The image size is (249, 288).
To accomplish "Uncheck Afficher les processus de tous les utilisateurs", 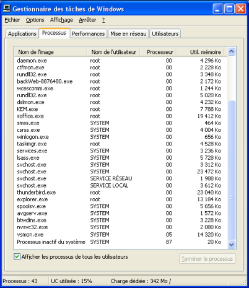I will pos(17,256).
